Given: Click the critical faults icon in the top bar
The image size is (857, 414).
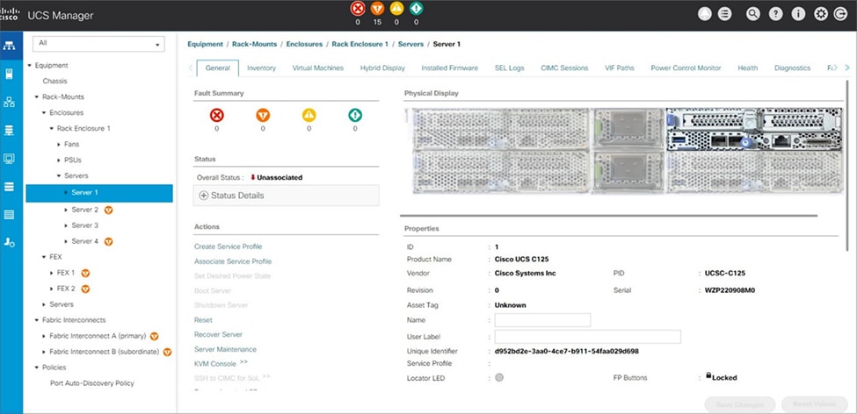Looking at the screenshot, I should pyautogui.click(x=358, y=9).
